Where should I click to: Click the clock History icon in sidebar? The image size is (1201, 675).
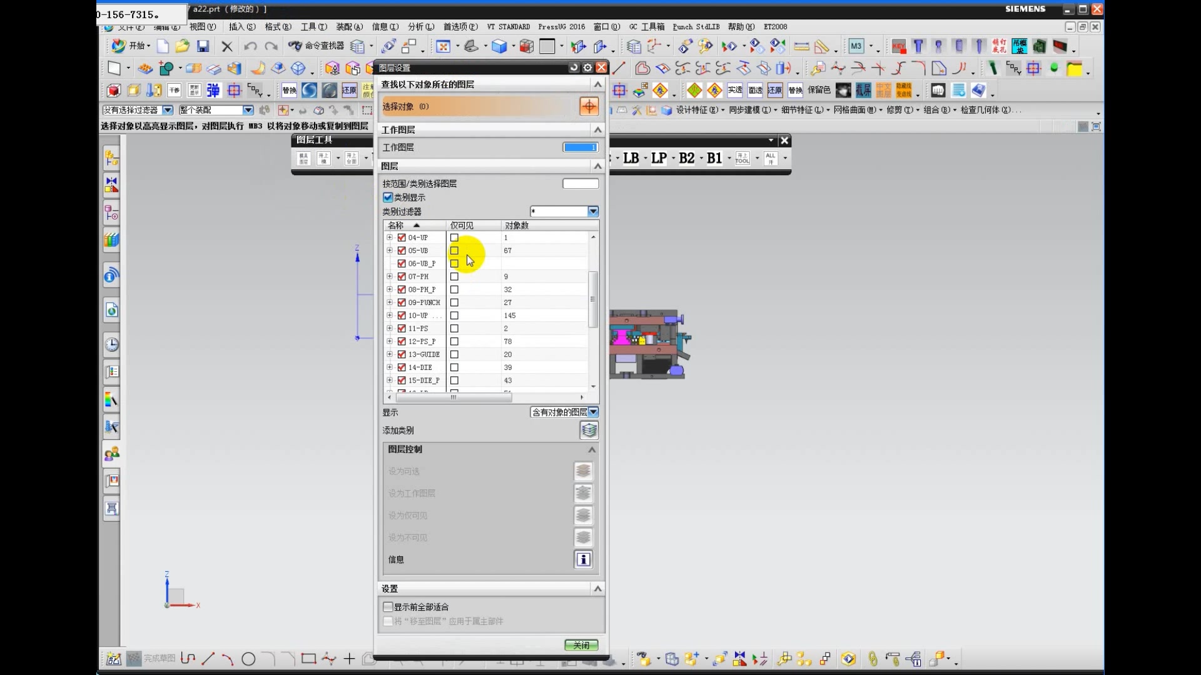point(112,344)
